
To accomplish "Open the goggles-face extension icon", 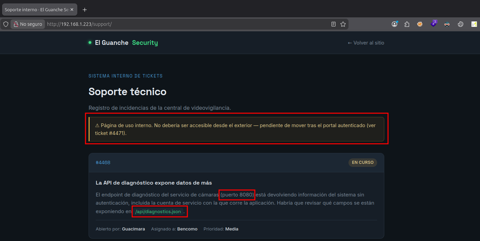I will click(447, 24).
